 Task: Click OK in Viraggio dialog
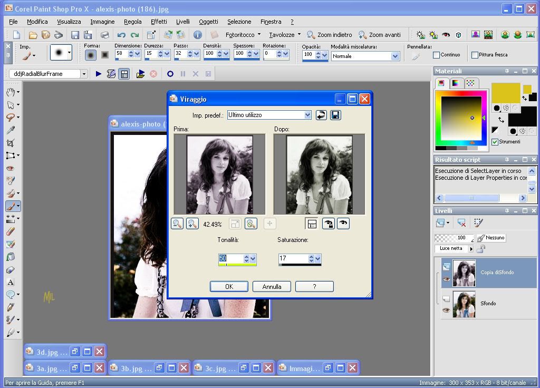pyautogui.click(x=229, y=286)
